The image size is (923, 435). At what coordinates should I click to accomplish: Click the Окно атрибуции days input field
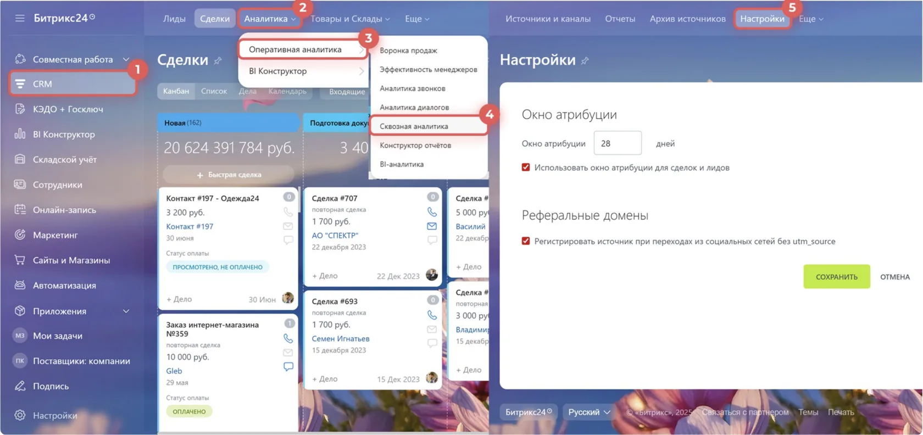coord(618,143)
